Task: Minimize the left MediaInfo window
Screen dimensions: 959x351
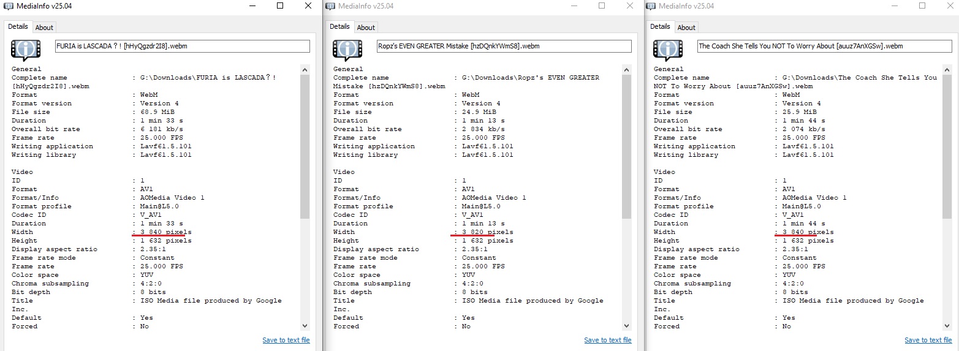Action: [x=252, y=6]
